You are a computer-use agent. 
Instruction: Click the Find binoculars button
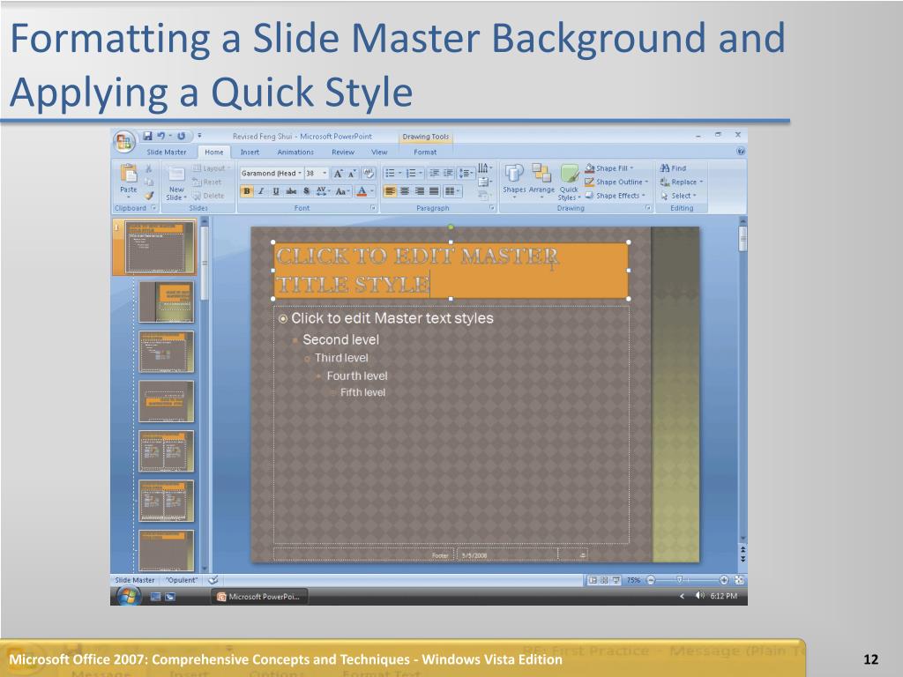[x=673, y=168]
